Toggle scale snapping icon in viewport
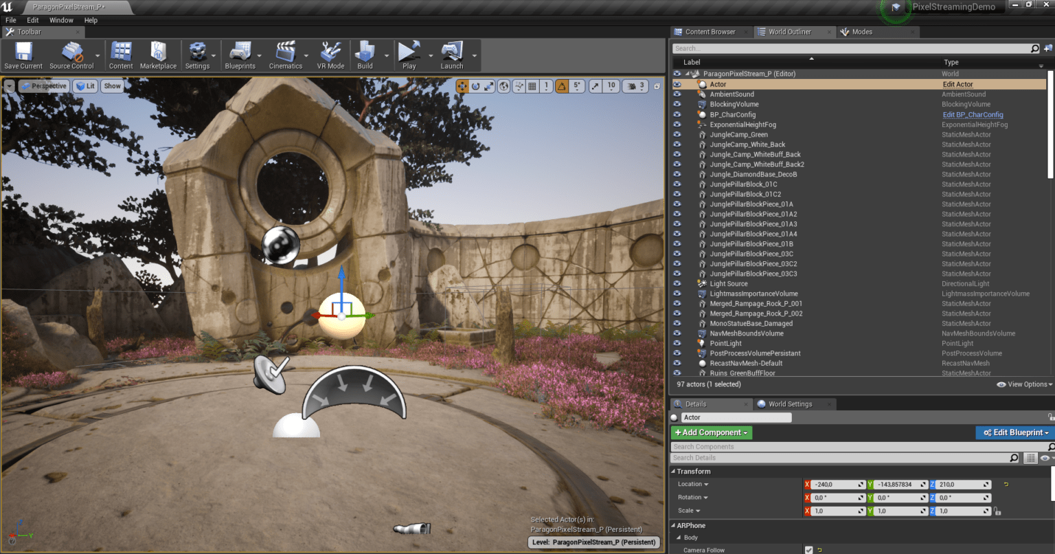1055x554 pixels. tap(595, 86)
